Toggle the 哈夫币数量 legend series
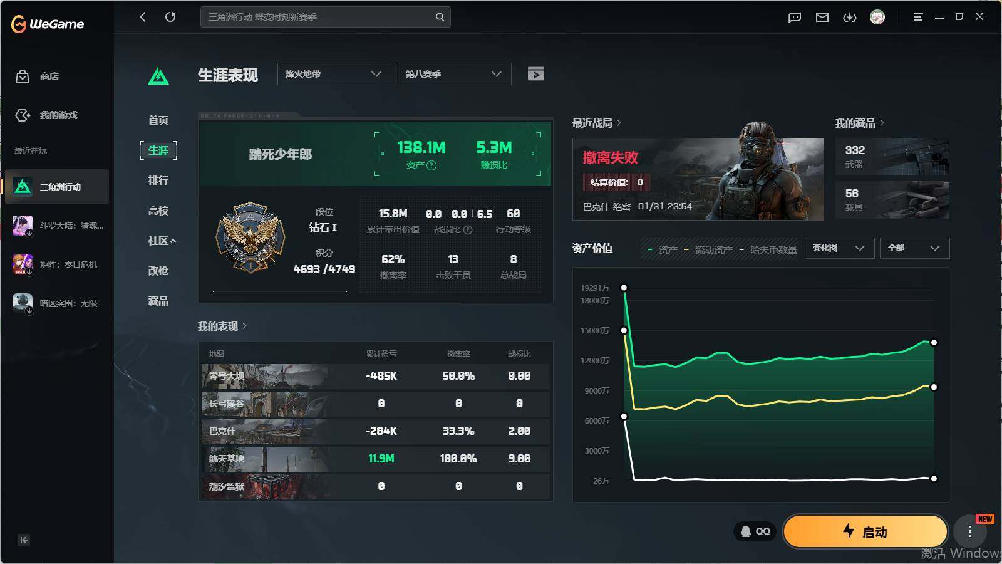This screenshot has height=564, width=1002. pyautogui.click(x=768, y=249)
